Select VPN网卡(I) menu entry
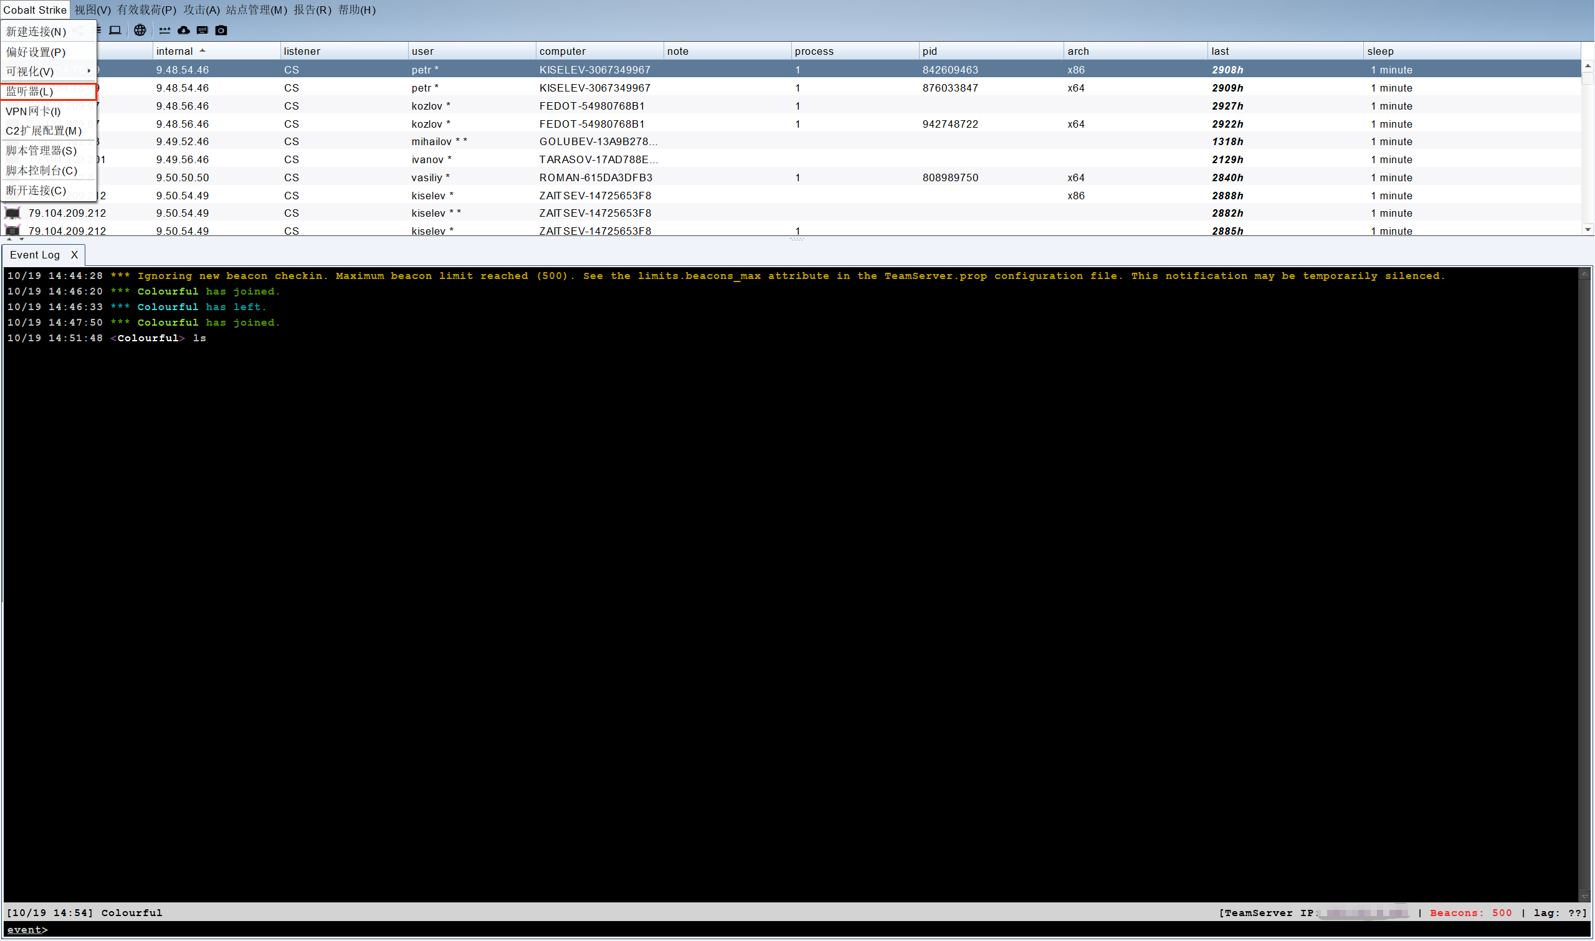This screenshot has height=941, width=1595. [49, 111]
